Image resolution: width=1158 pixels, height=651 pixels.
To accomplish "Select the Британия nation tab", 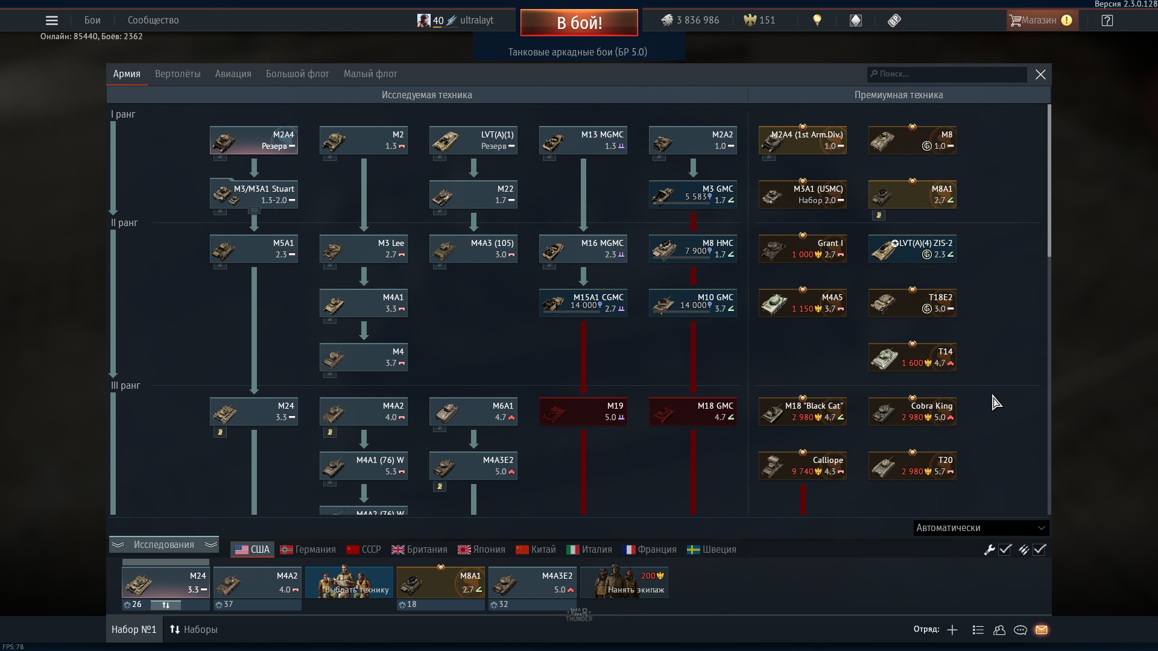I will (x=420, y=550).
